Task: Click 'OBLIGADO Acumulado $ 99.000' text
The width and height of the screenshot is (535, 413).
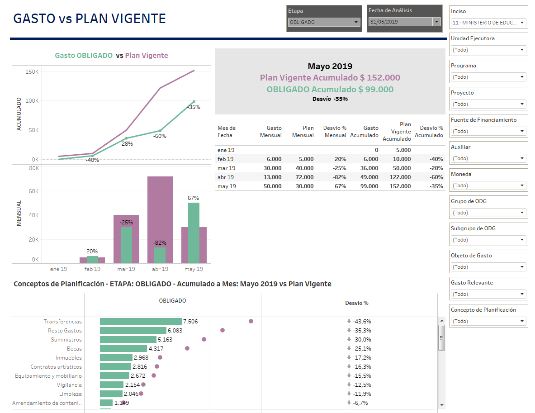Action: 330,90
